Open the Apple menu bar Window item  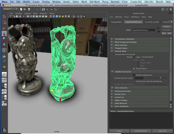coord(56,2)
